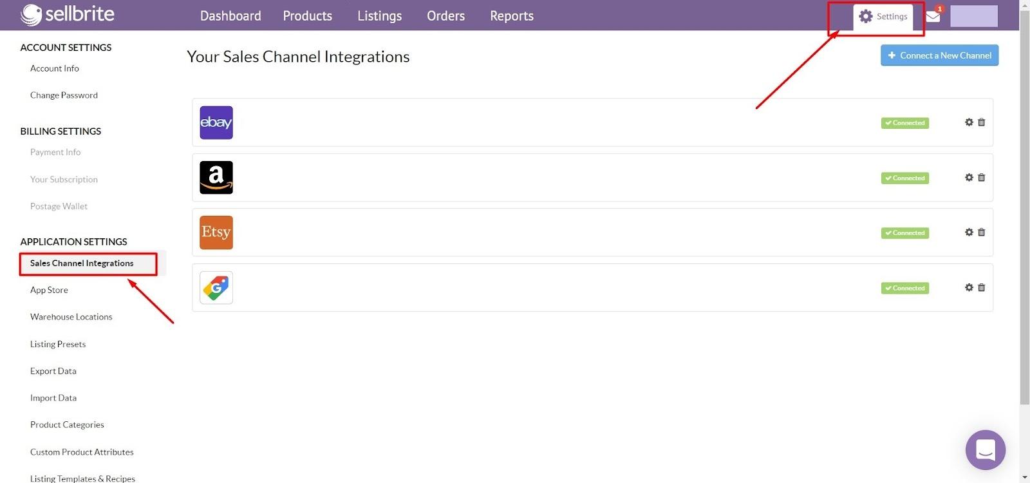This screenshot has height=483, width=1030.
Task: Click the Sellbrite logo
Action: tap(67, 14)
